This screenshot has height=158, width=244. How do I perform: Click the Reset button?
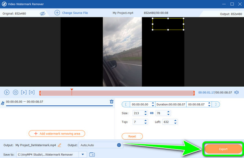coord(132,136)
